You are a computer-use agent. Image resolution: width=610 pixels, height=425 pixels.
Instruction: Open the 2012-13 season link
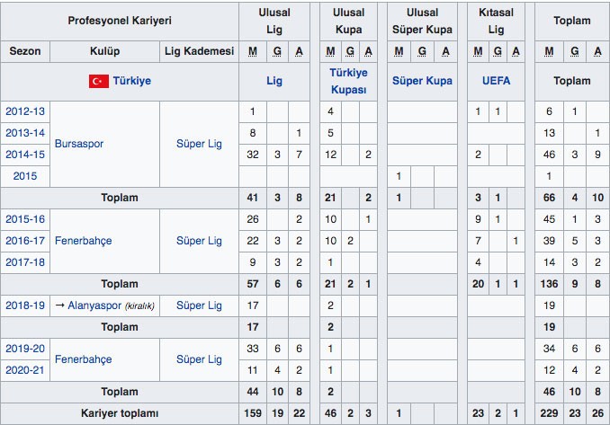point(25,112)
